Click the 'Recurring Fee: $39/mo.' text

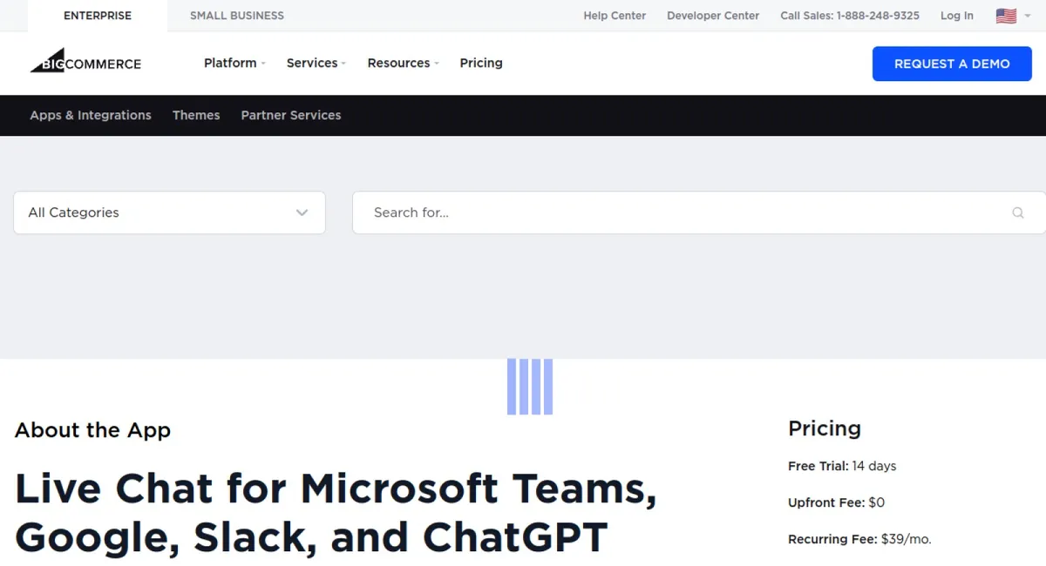tap(859, 539)
